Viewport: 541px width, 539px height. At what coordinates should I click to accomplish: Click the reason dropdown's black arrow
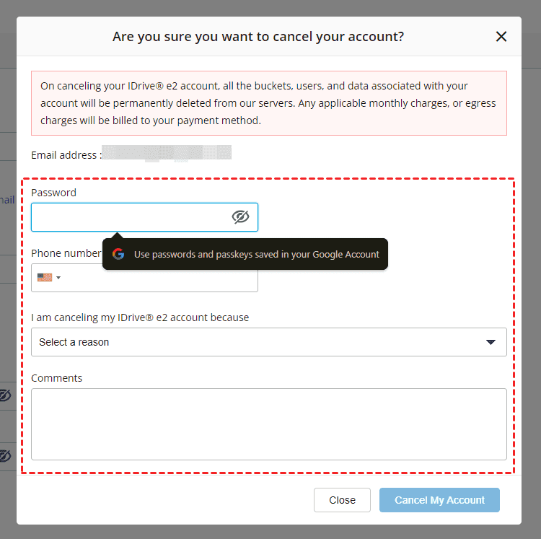coord(491,342)
